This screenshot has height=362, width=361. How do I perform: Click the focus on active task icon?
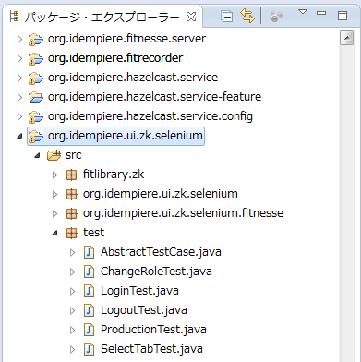(x=276, y=17)
